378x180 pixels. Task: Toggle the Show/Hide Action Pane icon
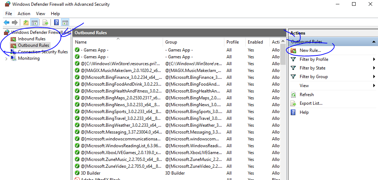65,23
